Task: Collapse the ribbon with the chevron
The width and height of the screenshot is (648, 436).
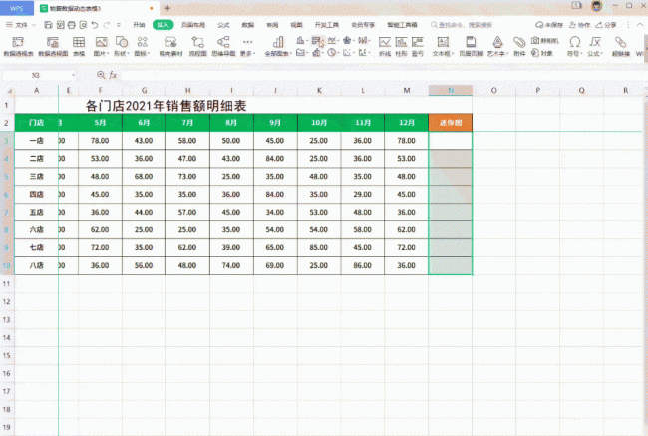Action: click(640, 25)
